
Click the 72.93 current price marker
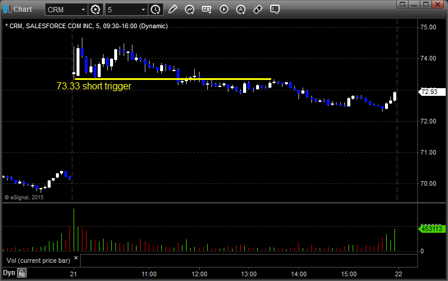pos(432,92)
